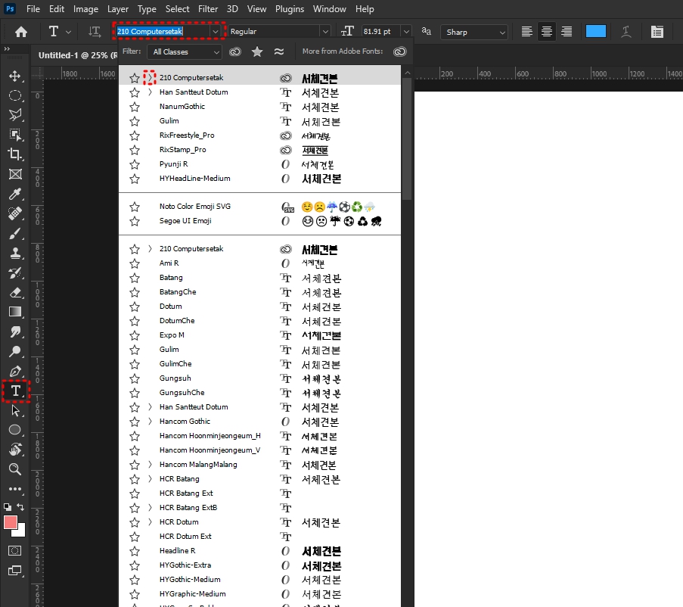This screenshot has height=607, width=683.
Task: Toggle Show Similar Fonts filter
Action: point(279,52)
